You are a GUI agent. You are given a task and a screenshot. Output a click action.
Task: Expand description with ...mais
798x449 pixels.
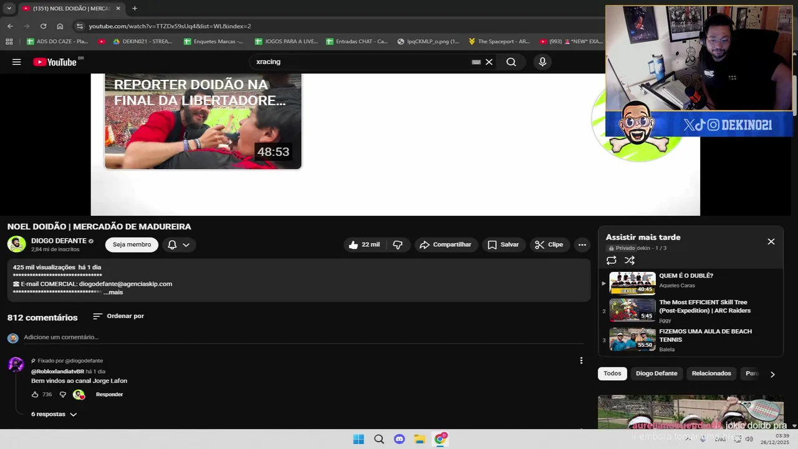(113, 292)
